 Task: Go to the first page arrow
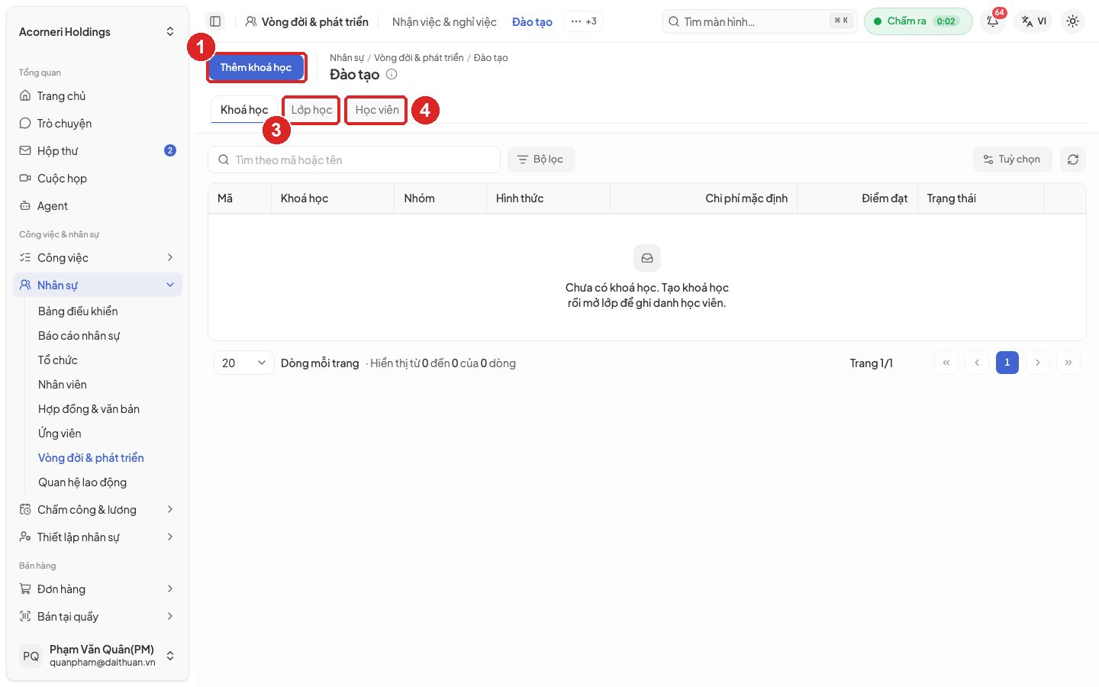pos(946,363)
